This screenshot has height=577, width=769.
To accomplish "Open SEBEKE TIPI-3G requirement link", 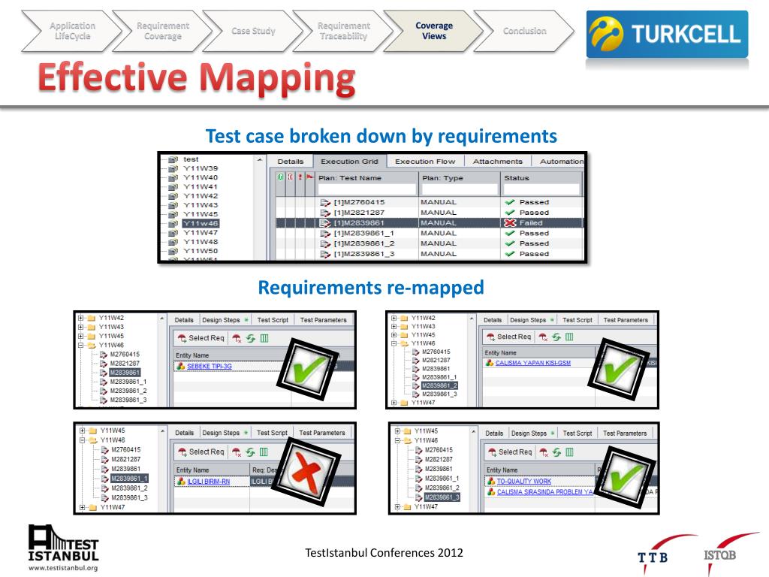I will (x=210, y=367).
